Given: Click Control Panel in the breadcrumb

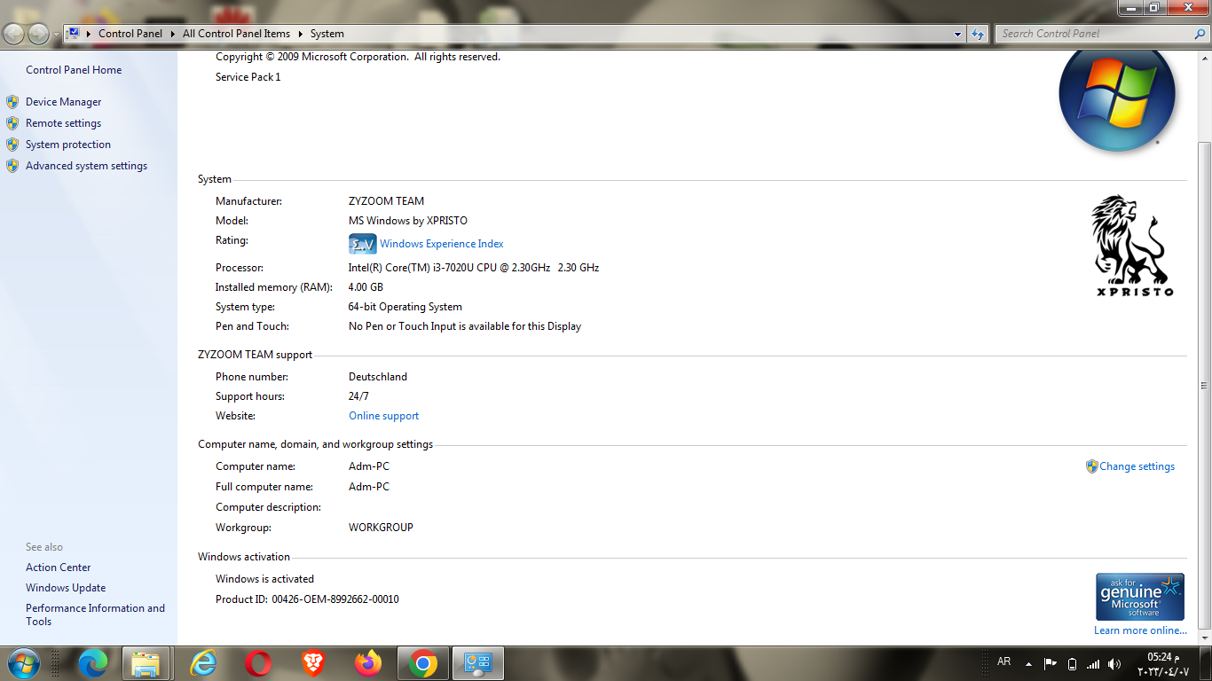Looking at the screenshot, I should coord(130,34).
